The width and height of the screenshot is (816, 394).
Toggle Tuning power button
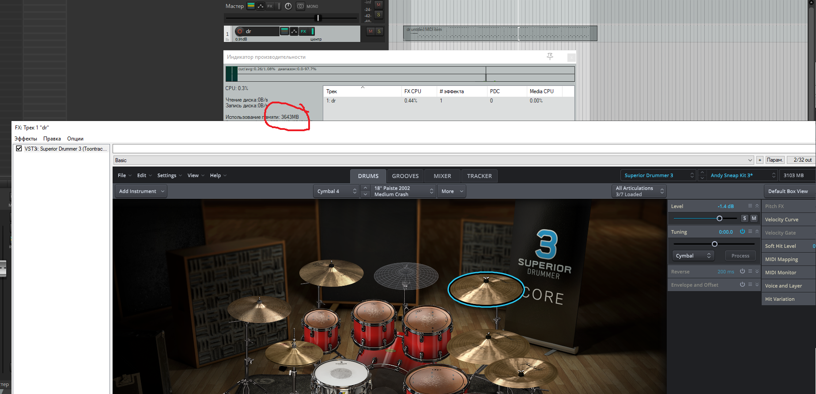coord(742,231)
